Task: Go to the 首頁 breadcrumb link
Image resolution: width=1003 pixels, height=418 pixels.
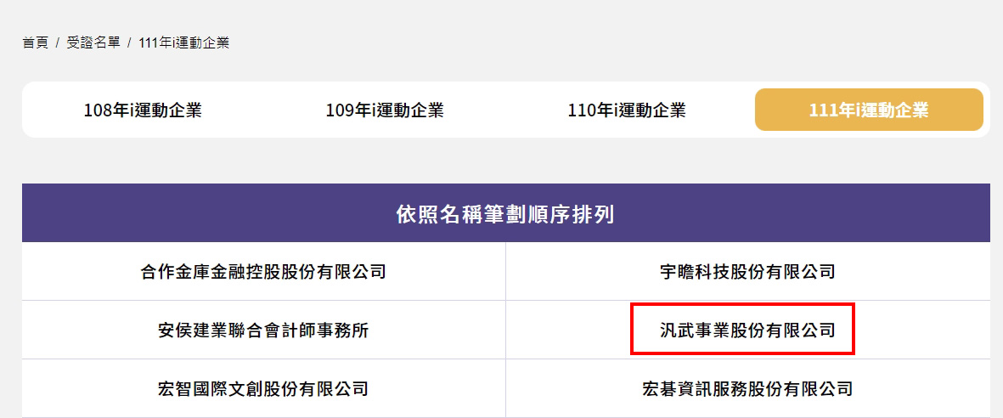Action: point(35,42)
